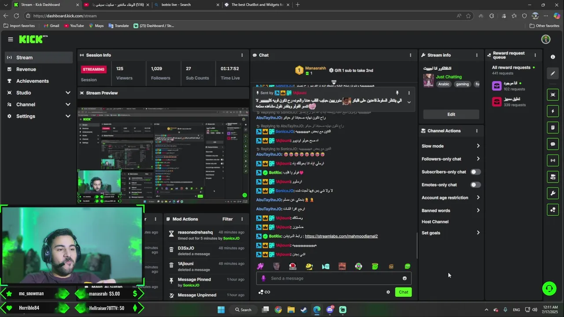Viewport: 564px width, 317px height.
Task: Enable Emotes-only chat toggle
Action: pos(475,185)
